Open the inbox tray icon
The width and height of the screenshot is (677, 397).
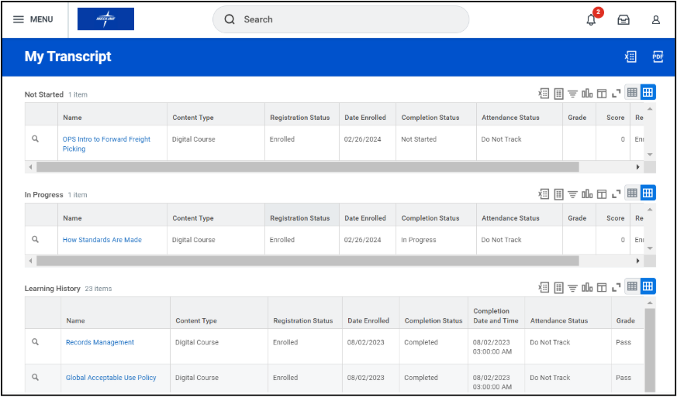[x=623, y=19]
